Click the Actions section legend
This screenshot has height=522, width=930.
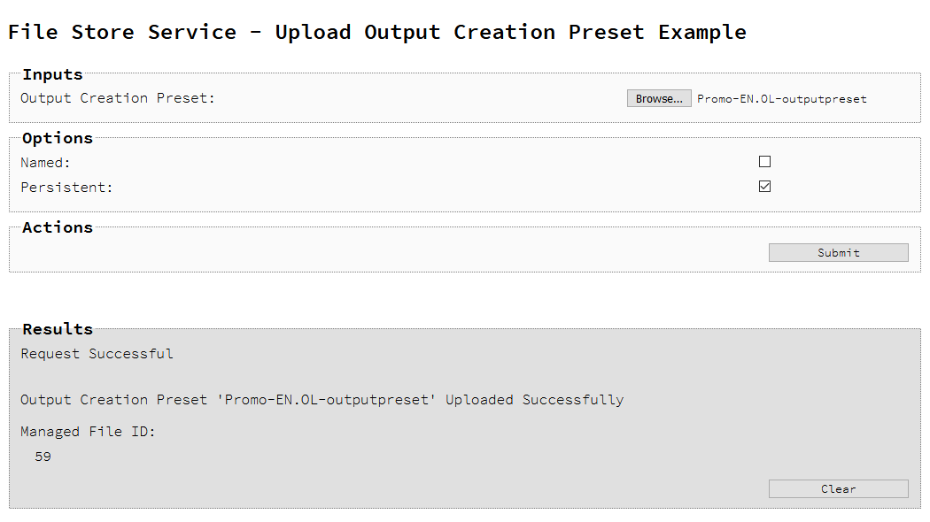(x=58, y=227)
